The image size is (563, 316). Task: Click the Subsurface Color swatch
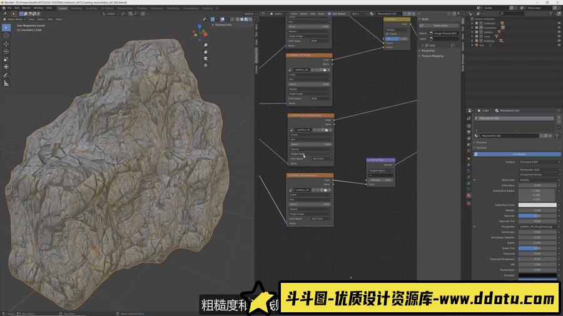537,205
